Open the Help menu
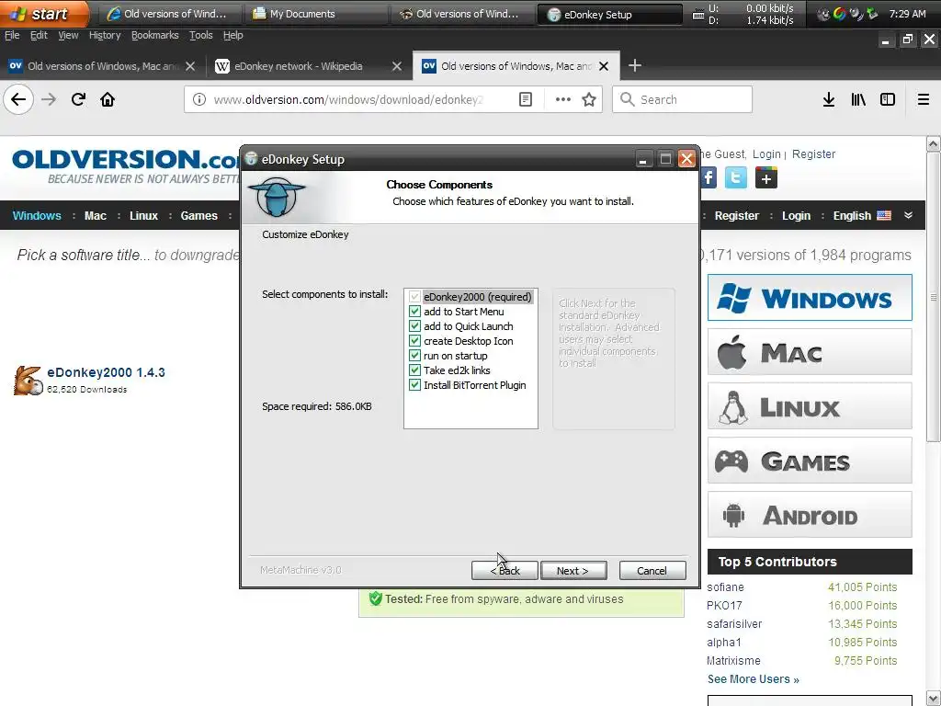Image resolution: width=941 pixels, height=706 pixels. pyautogui.click(x=233, y=36)
